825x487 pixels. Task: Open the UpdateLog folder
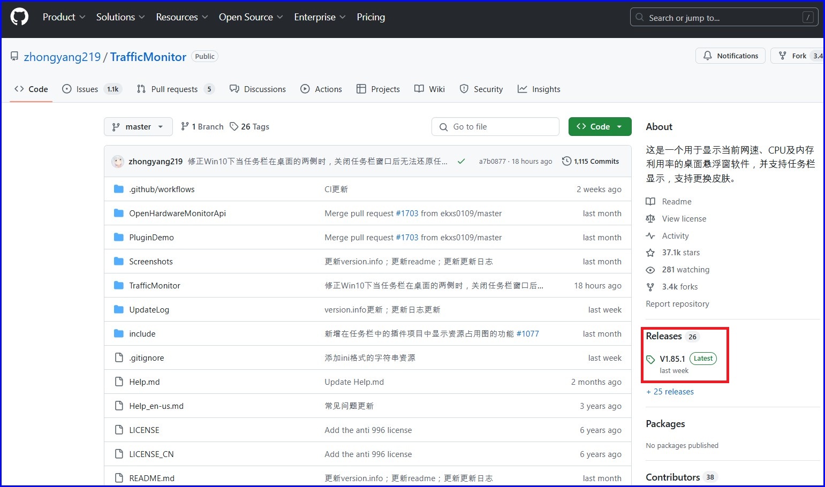click(149, 309)
